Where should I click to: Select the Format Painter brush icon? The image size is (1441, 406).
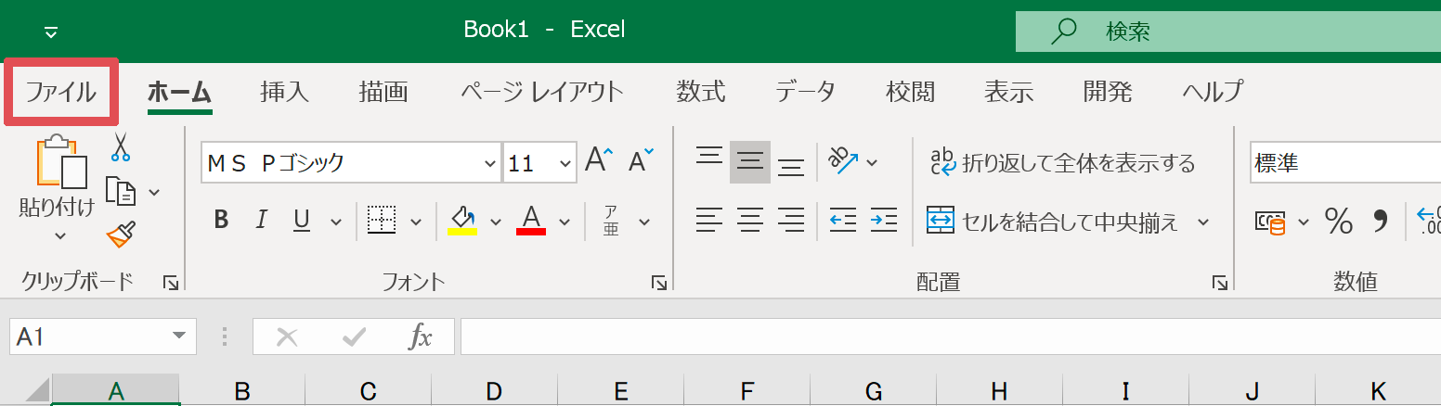[122, 235]
